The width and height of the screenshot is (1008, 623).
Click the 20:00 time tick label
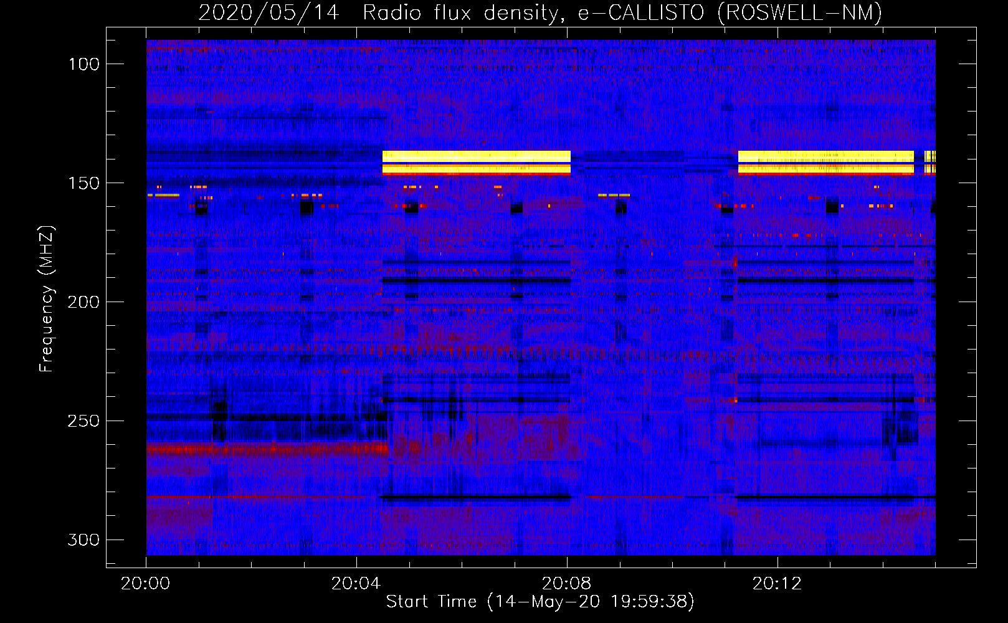tap(146, 584)
